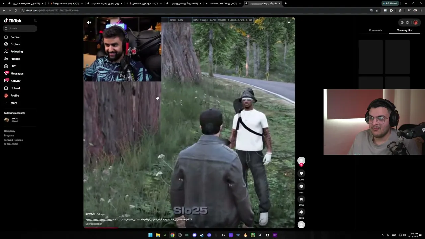This screenshot has height=239, width=425.
Task: Click the spinning sound disc icon
Action: [x=301, y=225]
